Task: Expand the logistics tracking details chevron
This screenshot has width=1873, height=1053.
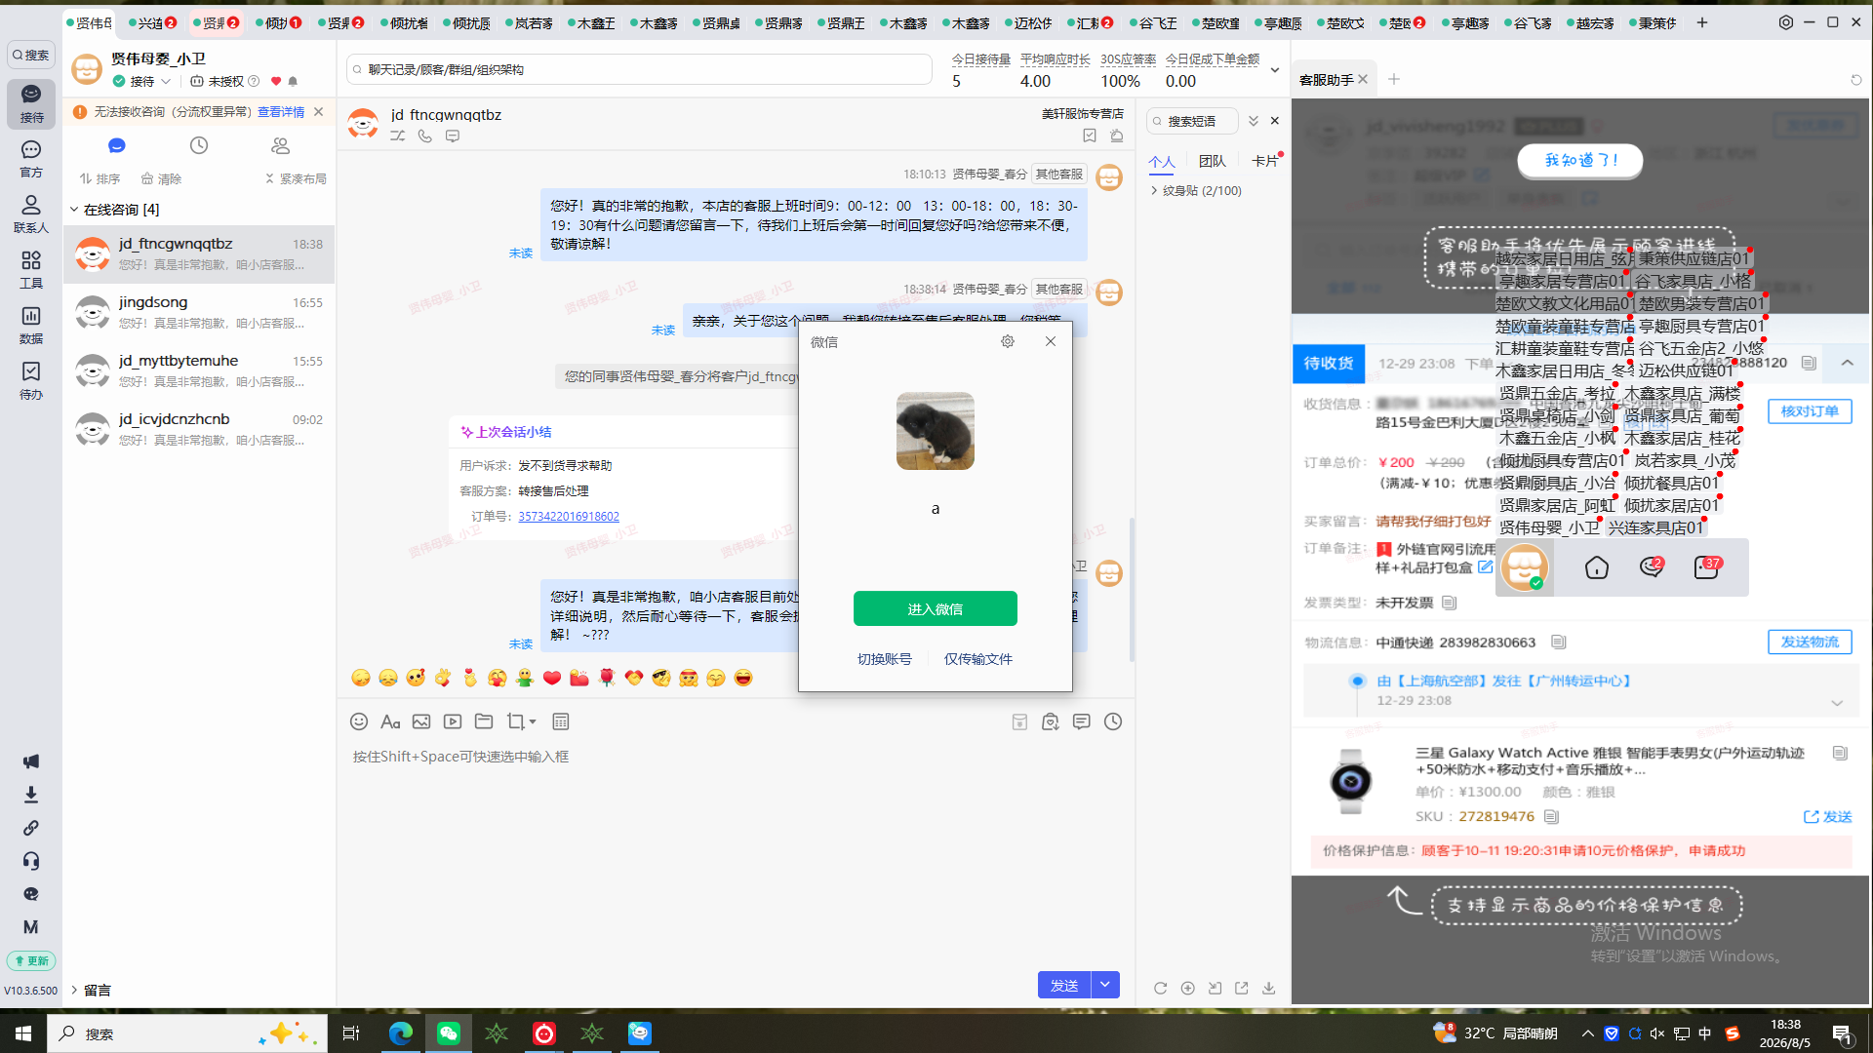Action: (1837, 703)
